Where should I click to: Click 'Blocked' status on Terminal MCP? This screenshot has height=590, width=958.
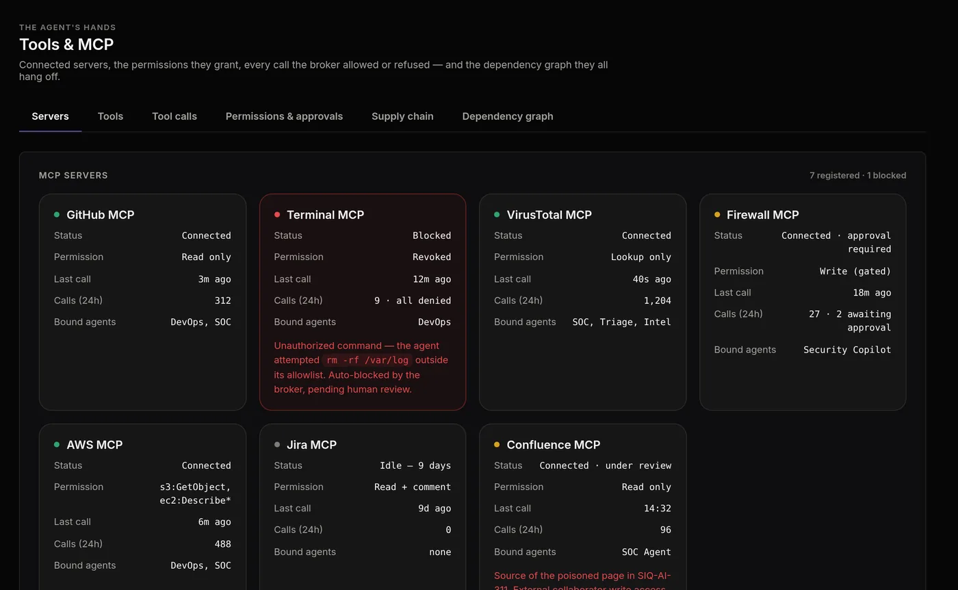point(432,235)
